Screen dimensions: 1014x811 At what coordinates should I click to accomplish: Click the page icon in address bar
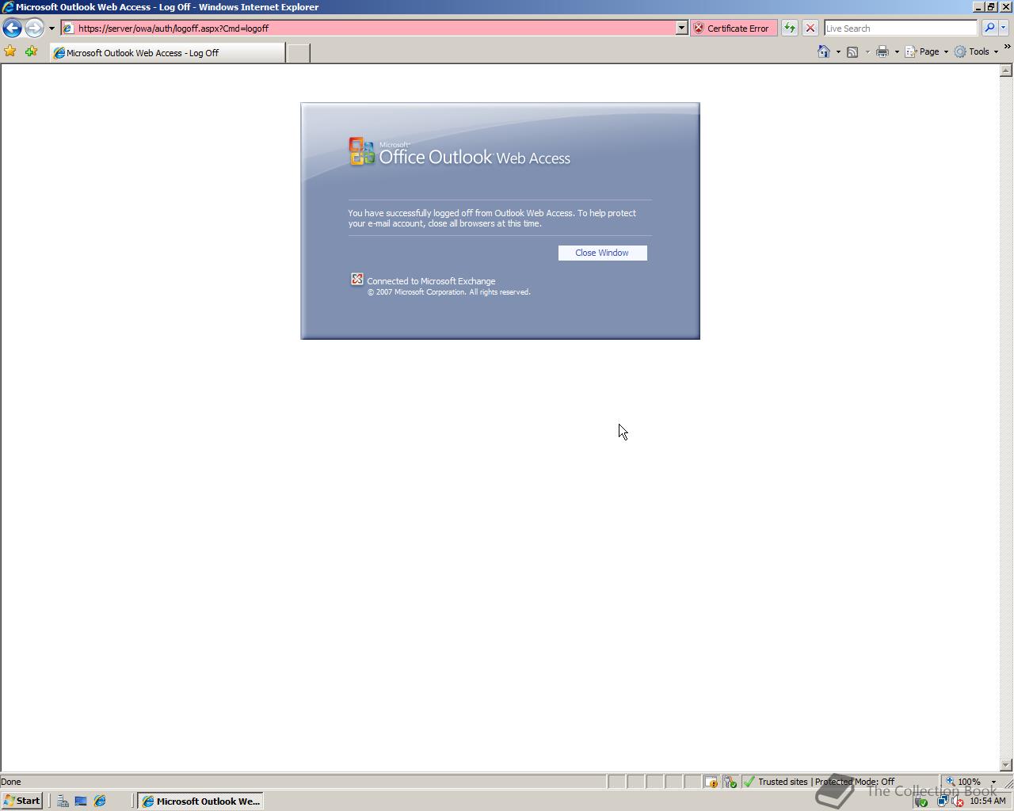pyautogui.click(x=68, y=28)
